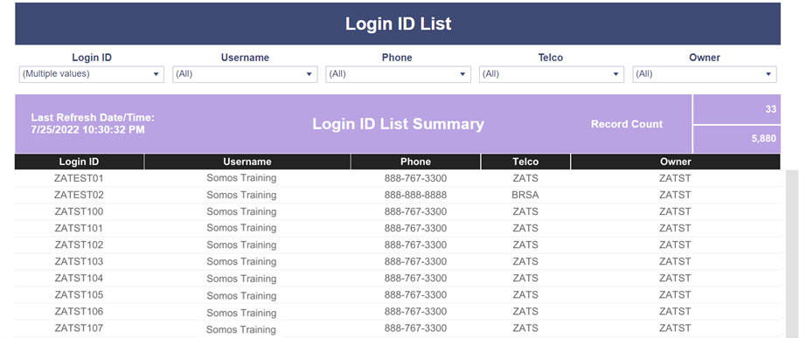Image resolution: width=806 pixels, height=338 pixels.
Task: Click the Login ID List Summary heading
Action: click(x=399, y=124)
